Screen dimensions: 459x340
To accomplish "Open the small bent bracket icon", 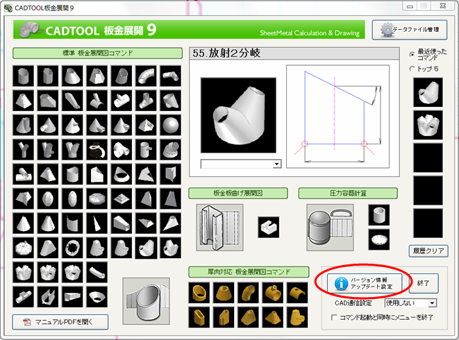I will pyautogui.click(x=269, y=228).
